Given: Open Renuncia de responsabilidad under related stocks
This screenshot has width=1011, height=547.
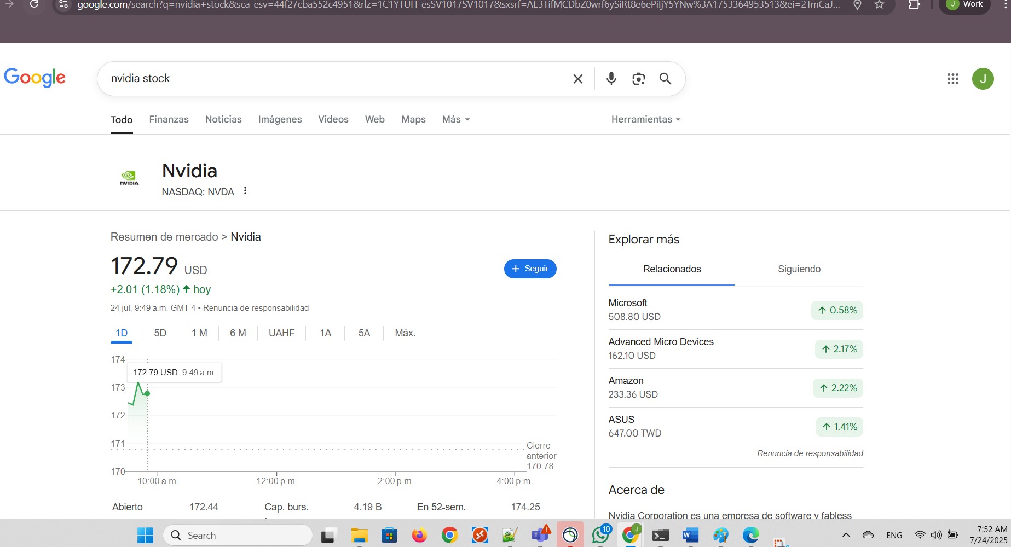Looking at the screenshot, I should coord(810,453).
